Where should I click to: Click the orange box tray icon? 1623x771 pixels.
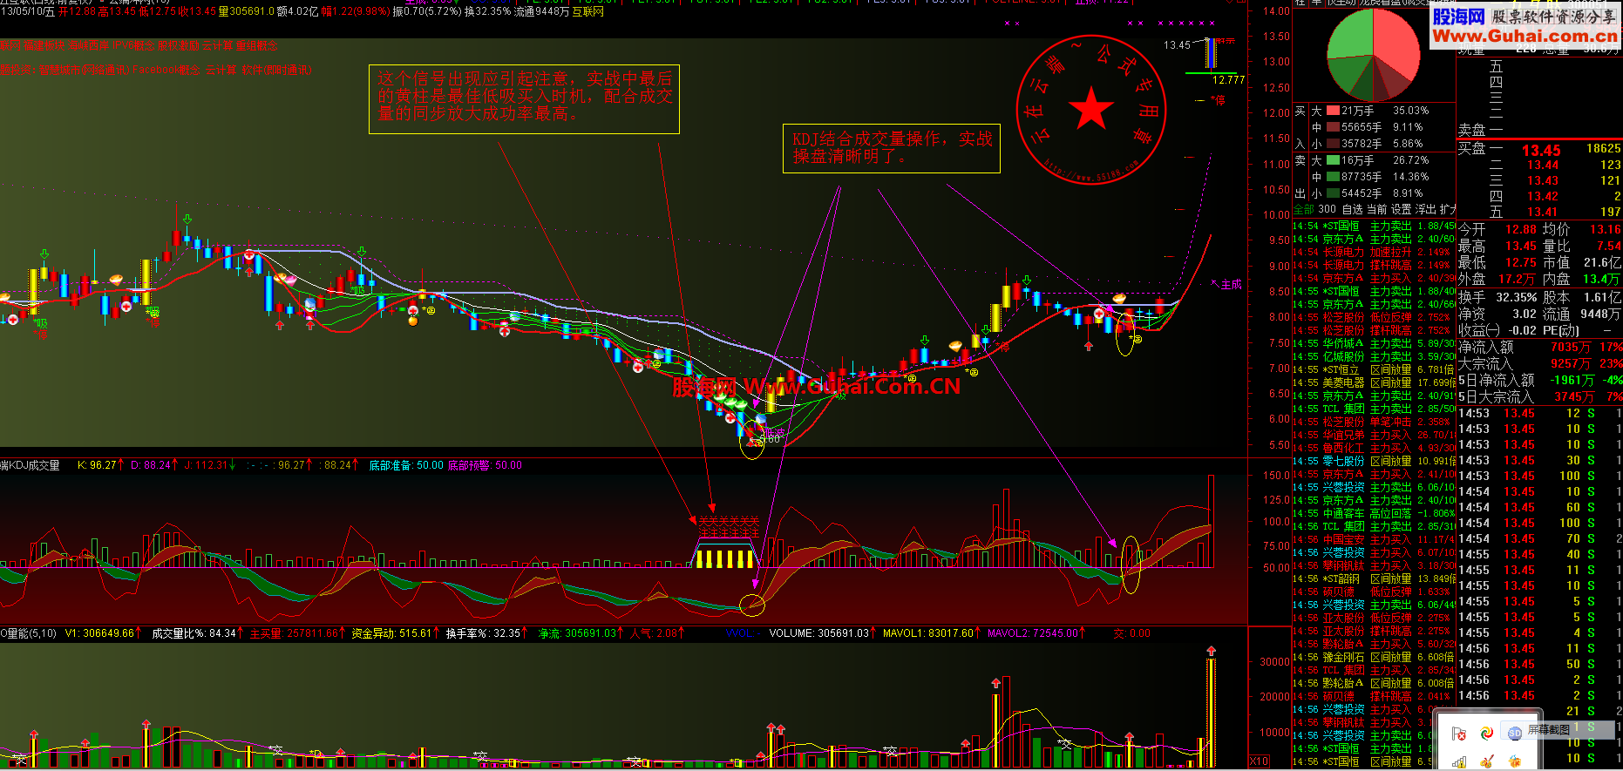point(1515,761)
